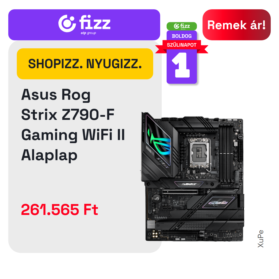Click the ROG holographic heatsink badge
The image size is (279, 279).
(x=219, y=202)
